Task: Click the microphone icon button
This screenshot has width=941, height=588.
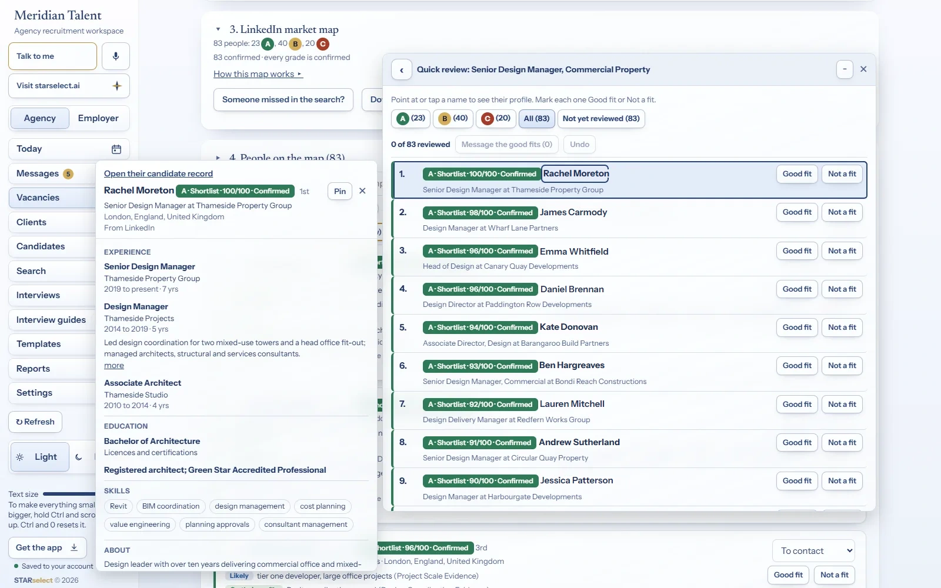Action: [x=116, y=56]
